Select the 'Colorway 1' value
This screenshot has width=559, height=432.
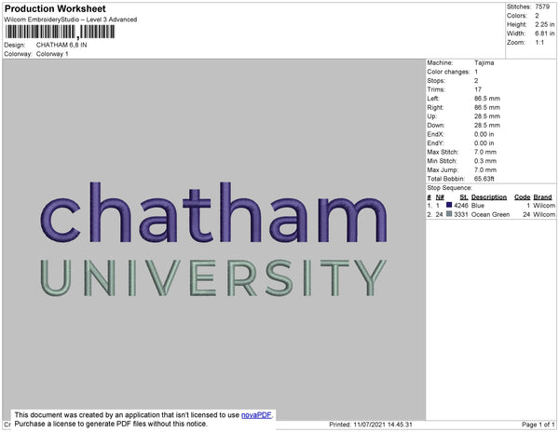click(x=52, y=54)
